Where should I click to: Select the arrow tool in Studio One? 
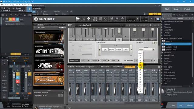click(x=29, y=9)
